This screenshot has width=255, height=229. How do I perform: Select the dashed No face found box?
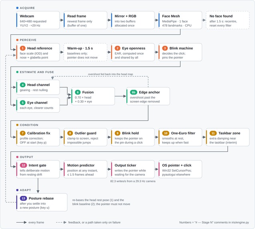pos(228,20)
